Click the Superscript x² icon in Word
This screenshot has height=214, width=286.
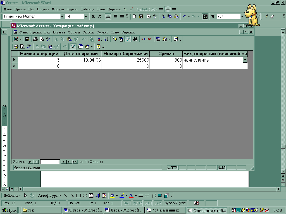(x=132, y=9)
